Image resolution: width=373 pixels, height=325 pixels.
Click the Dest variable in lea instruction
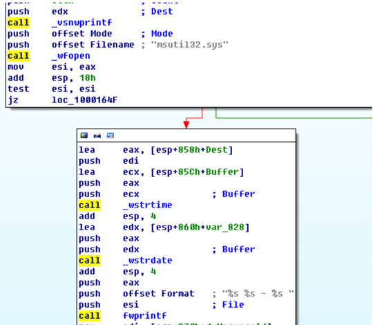(216, 150)
